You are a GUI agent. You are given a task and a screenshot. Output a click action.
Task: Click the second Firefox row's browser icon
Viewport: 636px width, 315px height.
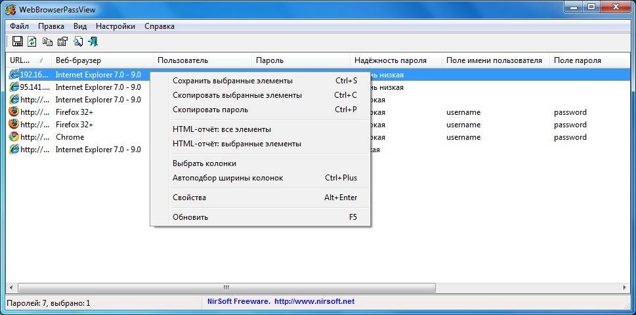[x=14, y=125]
